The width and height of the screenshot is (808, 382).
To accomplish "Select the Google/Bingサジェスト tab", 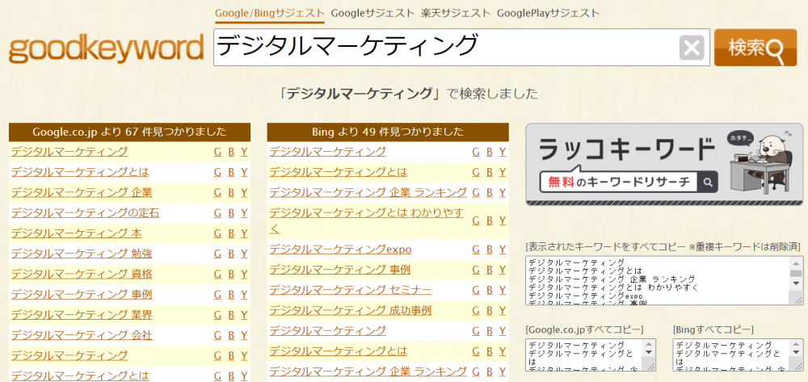I will (270, 13).
